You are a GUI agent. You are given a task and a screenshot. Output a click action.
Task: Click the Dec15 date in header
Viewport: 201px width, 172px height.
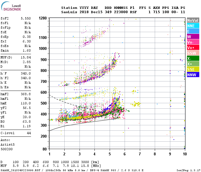click(x=97, y=12)
